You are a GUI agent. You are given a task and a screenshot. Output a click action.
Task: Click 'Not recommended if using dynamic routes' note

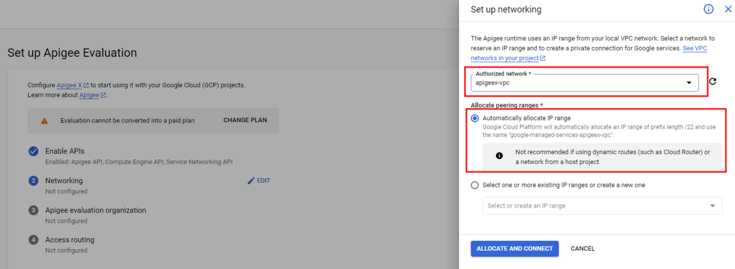click(x=613, y=157)
